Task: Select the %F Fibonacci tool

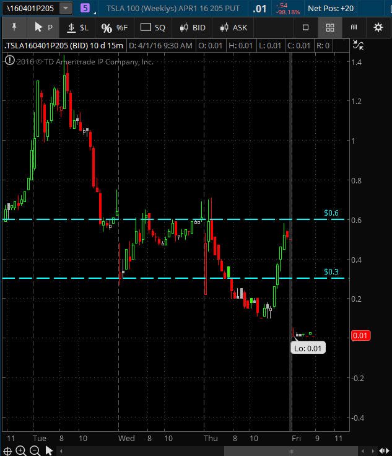Action: pyautogui.click(x=114, y=28)
